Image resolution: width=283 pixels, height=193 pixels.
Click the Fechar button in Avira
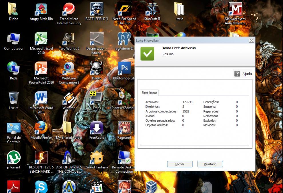pyautogui.click(x=180, y=164)
